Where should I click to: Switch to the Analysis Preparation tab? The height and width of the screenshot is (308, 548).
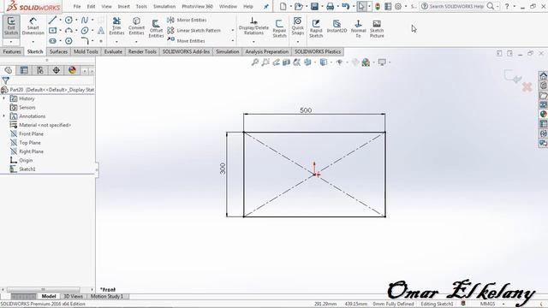click(266, 51)
